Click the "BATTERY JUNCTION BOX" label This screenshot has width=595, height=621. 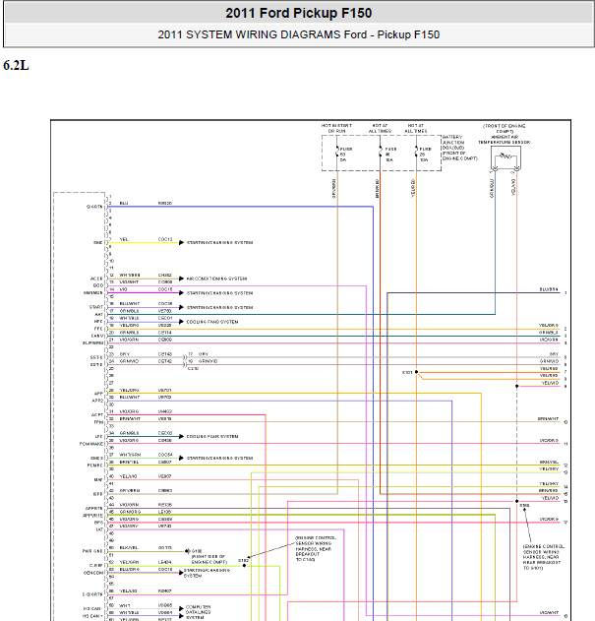pos(459,148)
